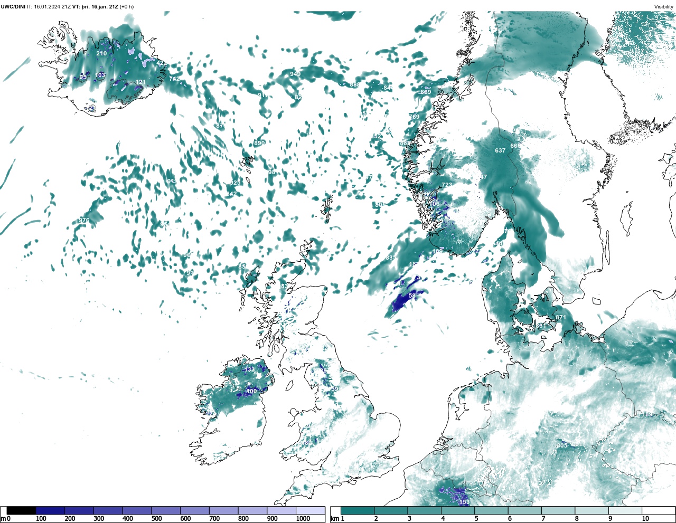Select the dark blue 100–200 m swatch
The height and width of the screenshot is (523, 676).
(50, 510)
